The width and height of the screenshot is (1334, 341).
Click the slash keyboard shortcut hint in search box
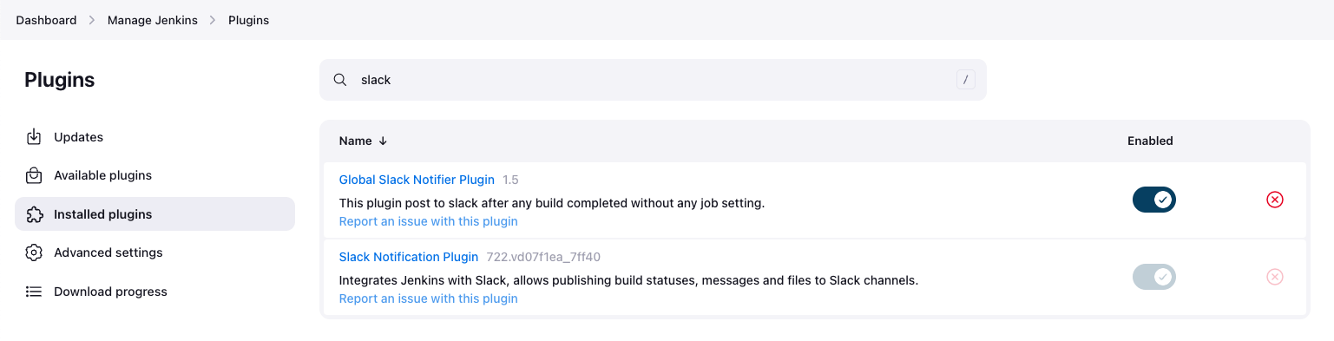(x=966, y=80)
